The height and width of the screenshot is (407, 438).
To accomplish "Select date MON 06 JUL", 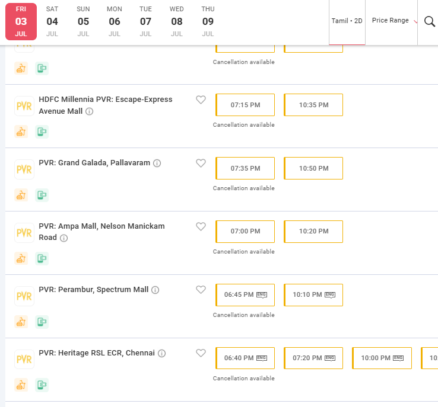I will pyautogui.click(x=115, y=21).
